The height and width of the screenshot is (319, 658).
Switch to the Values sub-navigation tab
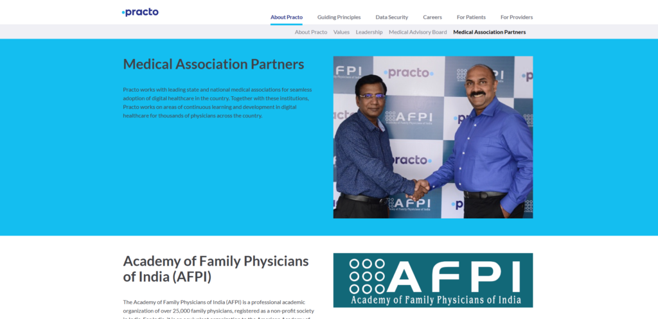point(341,32)
